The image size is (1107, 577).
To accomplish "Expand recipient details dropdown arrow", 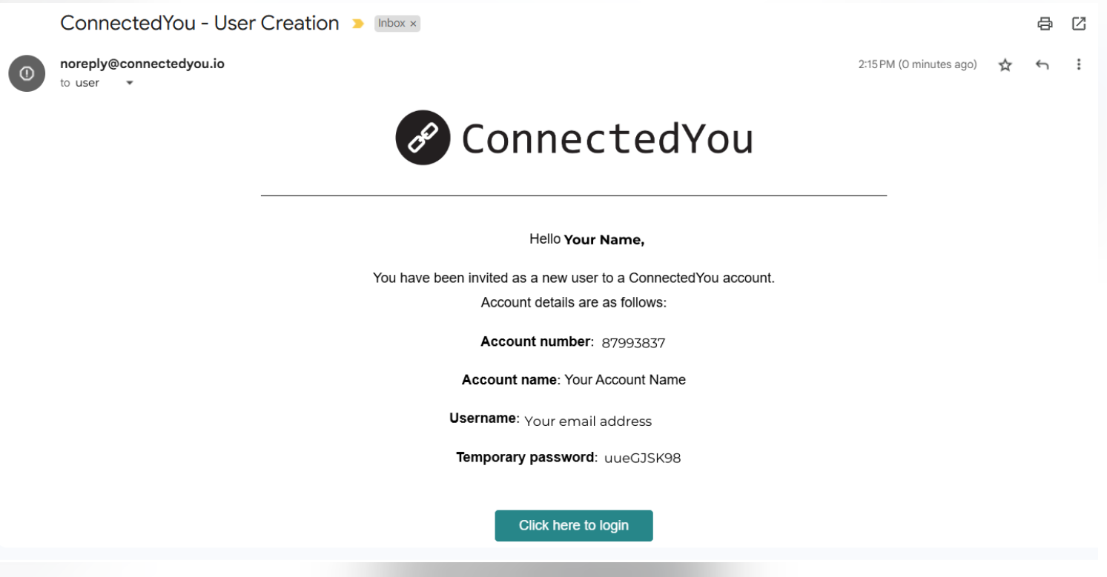I will [130, 83].
